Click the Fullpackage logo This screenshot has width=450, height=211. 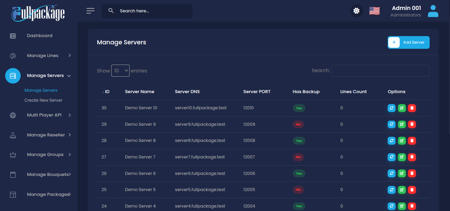click(38, 13)
